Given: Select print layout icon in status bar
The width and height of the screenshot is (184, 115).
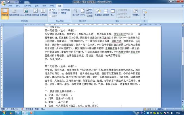Looking at the screenshot, I should (145, 109).
